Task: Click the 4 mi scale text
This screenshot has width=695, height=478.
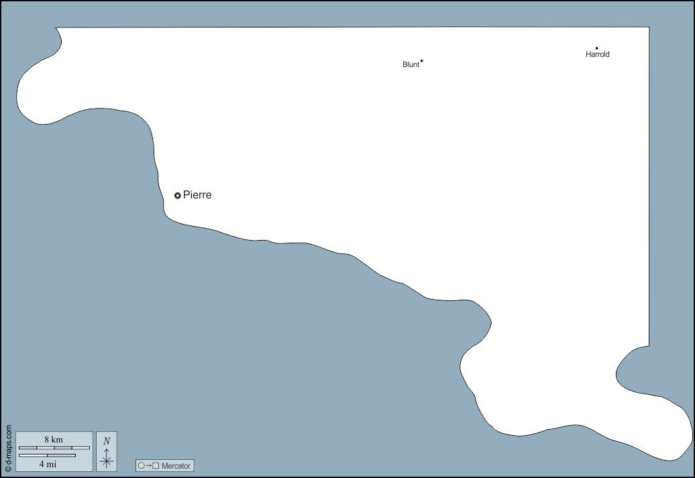Action: pyautogui.click(x=47, y=463)
